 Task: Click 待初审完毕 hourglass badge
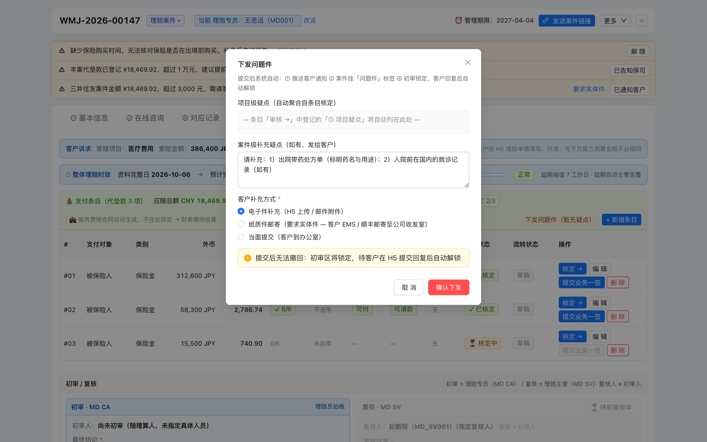611,407
